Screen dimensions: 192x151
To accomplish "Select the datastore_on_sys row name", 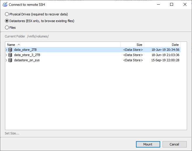I will (x=27, y=60).
